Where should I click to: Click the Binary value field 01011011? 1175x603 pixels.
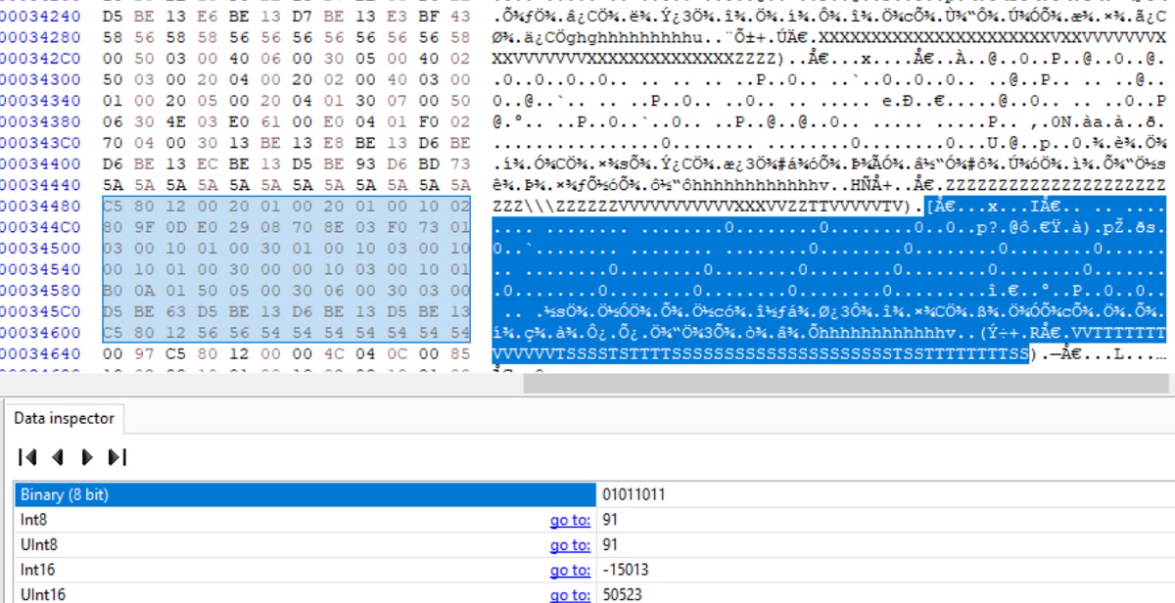click(635, 494)
